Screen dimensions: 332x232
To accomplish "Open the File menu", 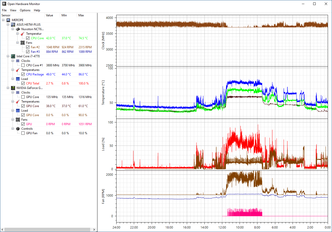I will coord(4,10).
